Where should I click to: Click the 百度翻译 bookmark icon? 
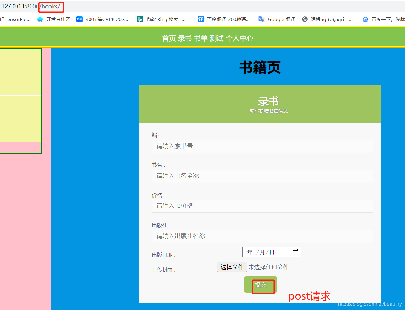pos(200,19)
